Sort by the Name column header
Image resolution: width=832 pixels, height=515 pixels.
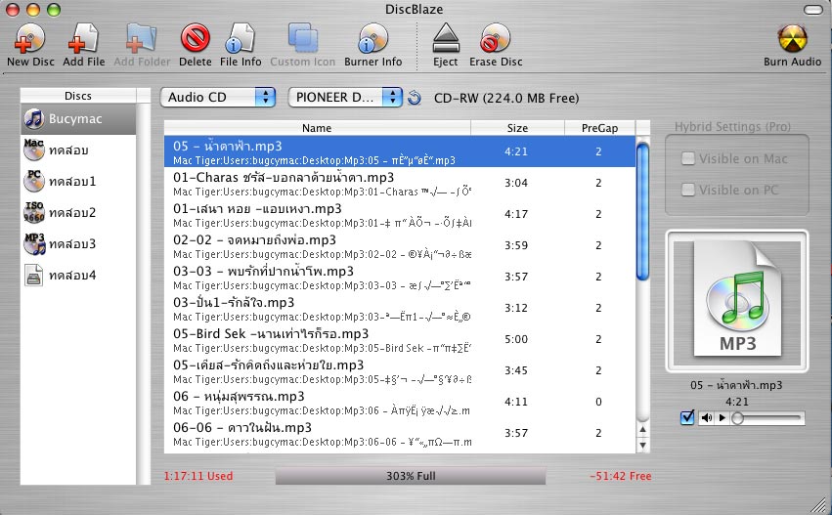click(317, 128)
